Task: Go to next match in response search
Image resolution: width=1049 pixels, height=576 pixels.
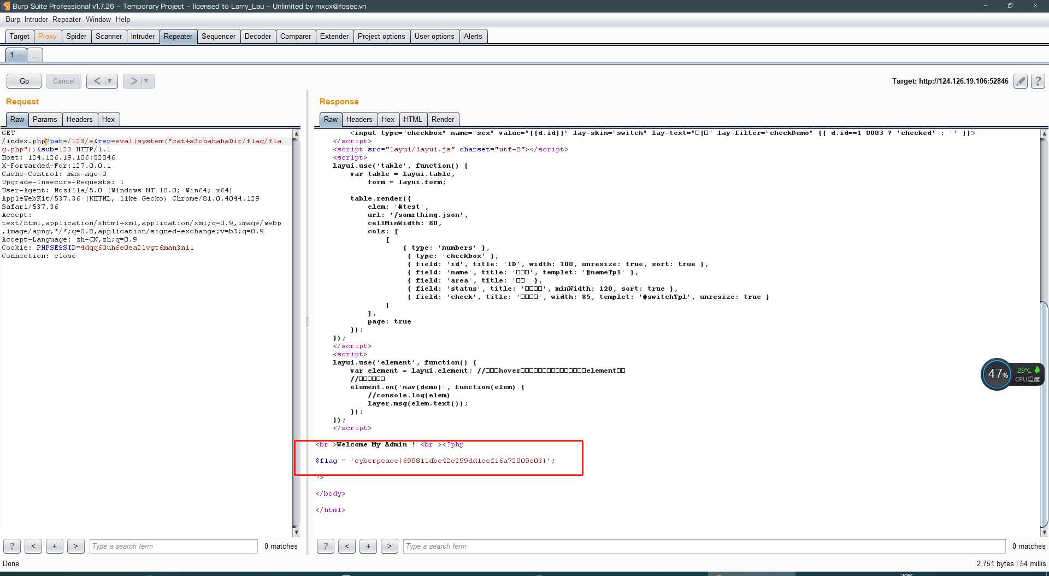Action: click(390, 546)
